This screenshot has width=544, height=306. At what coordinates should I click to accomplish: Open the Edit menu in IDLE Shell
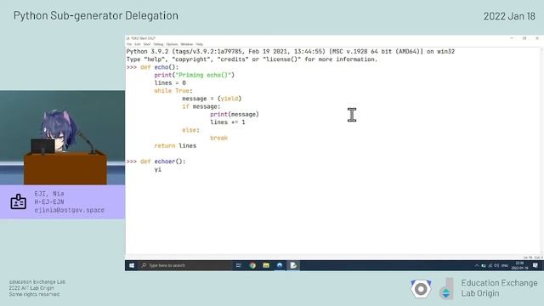138,44
